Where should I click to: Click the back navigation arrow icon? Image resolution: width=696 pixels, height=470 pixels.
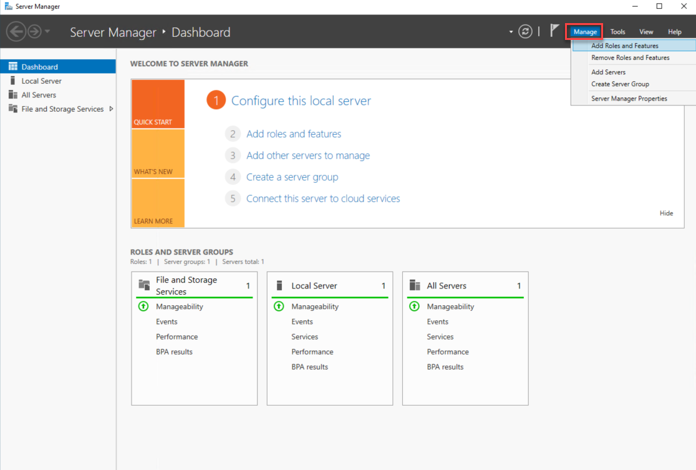click(16, 32)
